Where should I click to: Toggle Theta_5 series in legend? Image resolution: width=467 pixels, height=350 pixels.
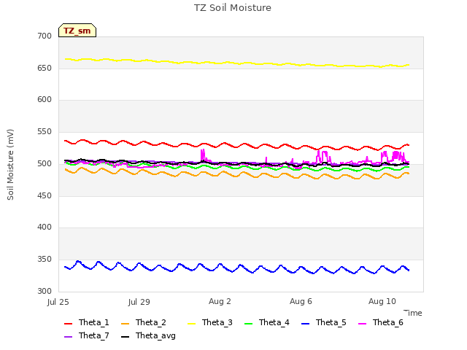coord(324,322)
